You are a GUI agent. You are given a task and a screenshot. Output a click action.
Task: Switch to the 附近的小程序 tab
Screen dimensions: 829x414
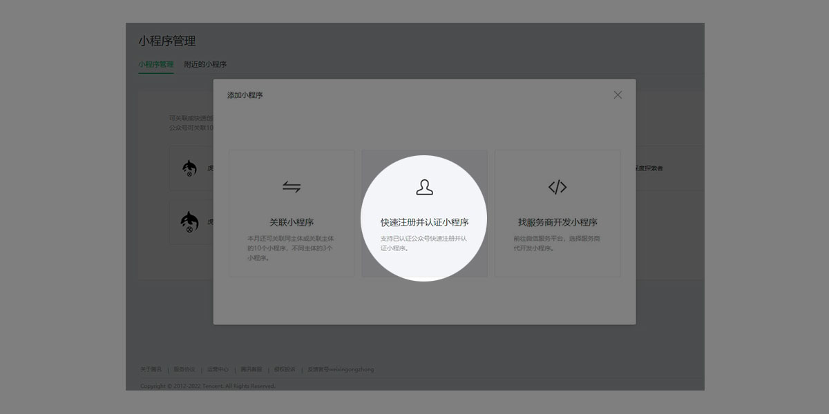coord(205,64)
